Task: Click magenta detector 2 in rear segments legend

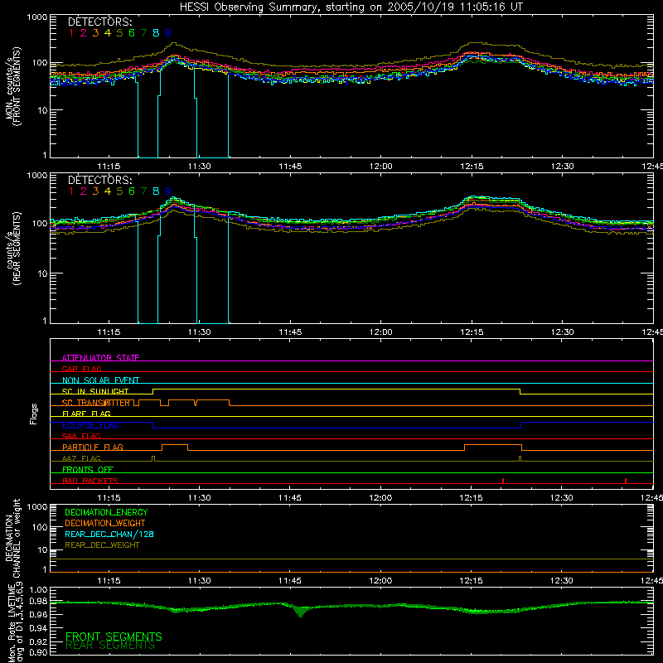Action: (84, 191)
